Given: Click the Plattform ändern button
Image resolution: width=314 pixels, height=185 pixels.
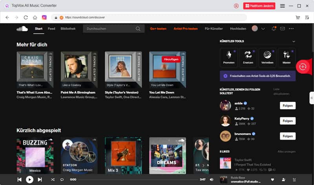Looking at the screenshot, I should (x=259, y=6).
